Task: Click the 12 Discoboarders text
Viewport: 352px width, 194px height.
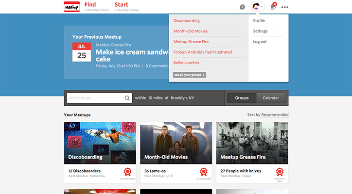Action: pos(85,171)
